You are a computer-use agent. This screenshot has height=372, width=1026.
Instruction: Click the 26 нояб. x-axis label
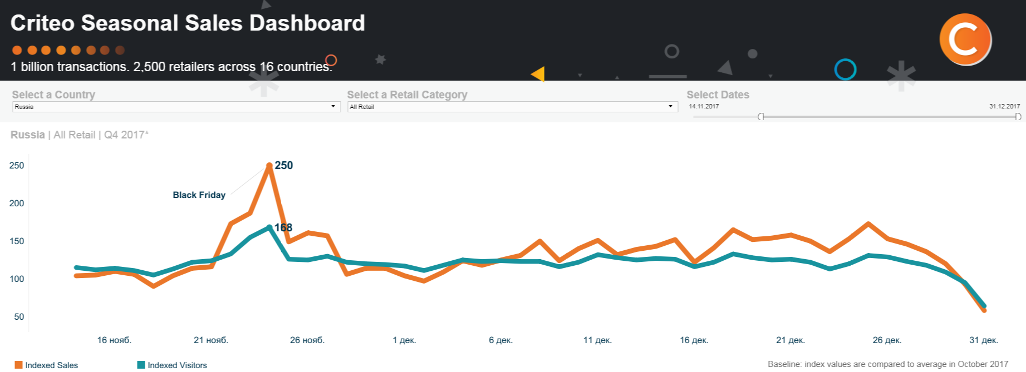point(307,340)
